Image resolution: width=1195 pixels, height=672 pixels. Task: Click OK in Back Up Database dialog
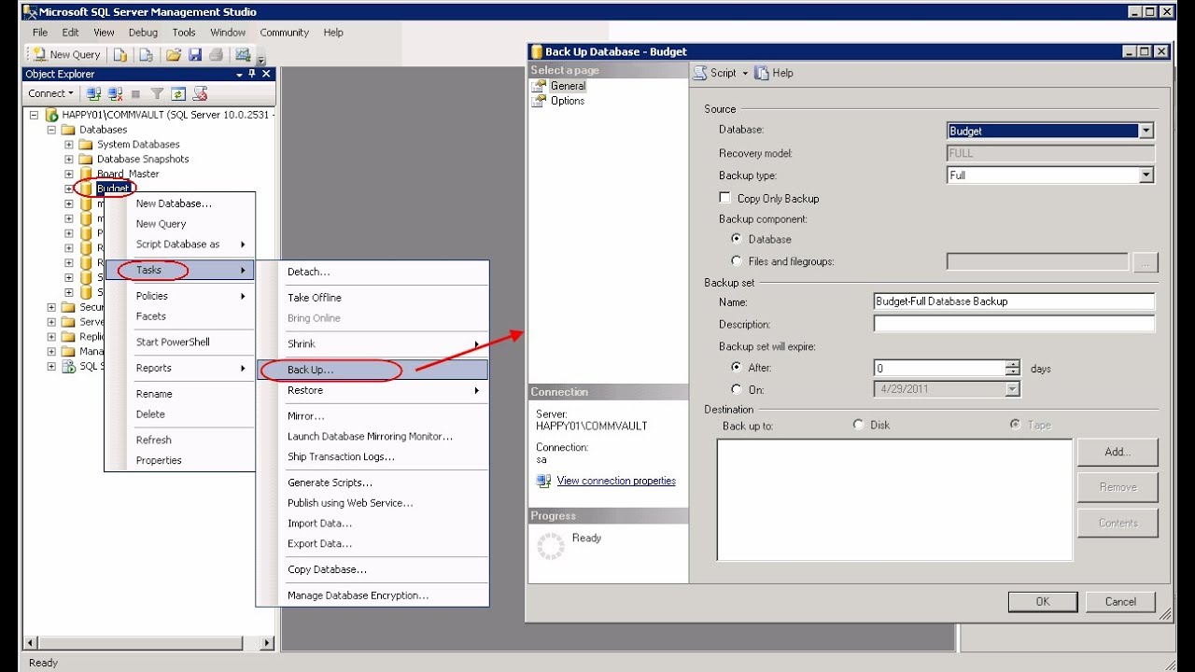pos(1043,602)
